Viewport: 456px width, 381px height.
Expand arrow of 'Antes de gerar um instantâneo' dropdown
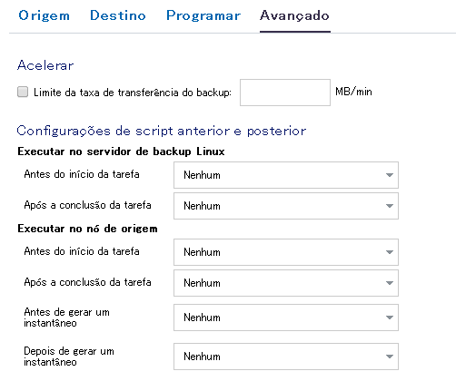tap(390, 317)
